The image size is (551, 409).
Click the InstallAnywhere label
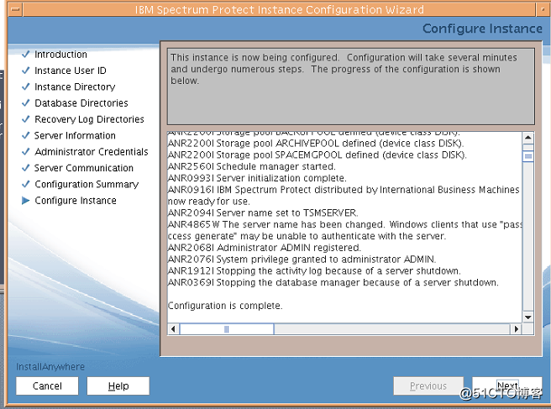50,367
